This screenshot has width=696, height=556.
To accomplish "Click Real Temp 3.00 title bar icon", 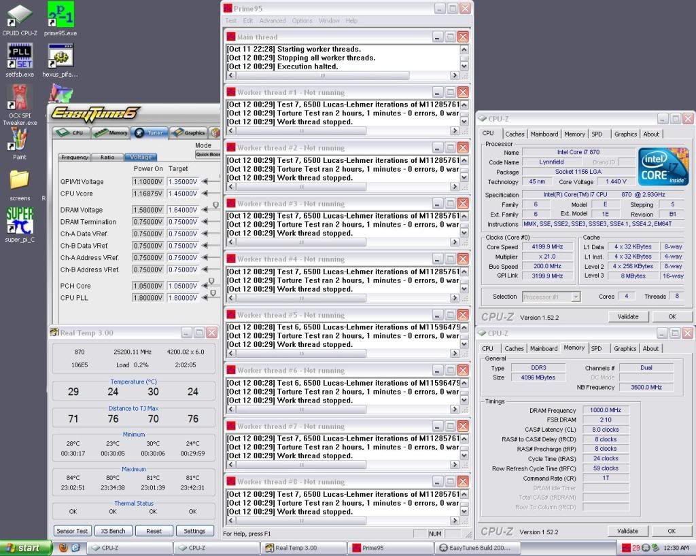I will point(54,333).
